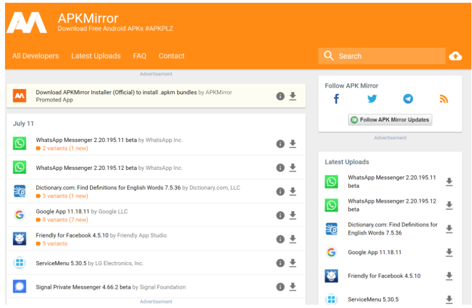The width and height of the screenshot is (472, 308).
Task: Click Signal app thumbnail in main list
Action: (19, 287)
